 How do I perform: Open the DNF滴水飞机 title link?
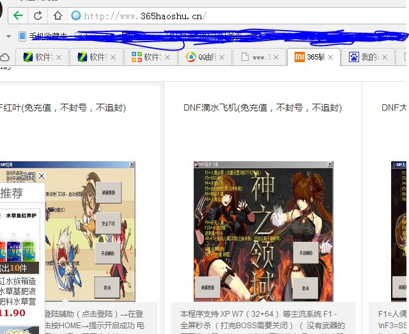point(262,107)
